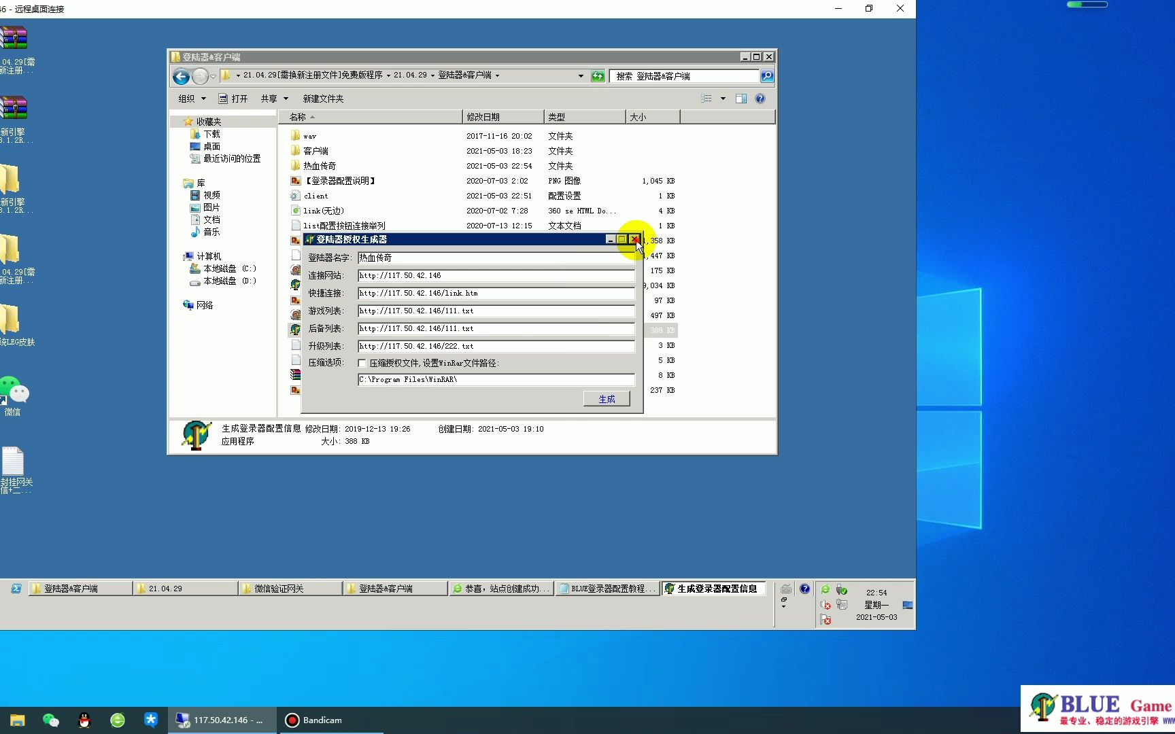
Task: Switch to 恭喜，站点创建成功 taskbar window
Action: [500, 589]
